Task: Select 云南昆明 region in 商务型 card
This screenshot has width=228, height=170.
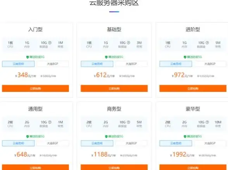Action: pos(97,143)
